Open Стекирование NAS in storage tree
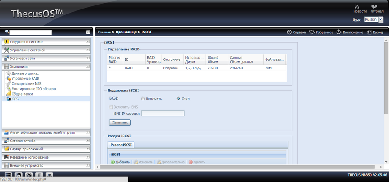Image resolution: width=389 pixels, height=182 pixels. click(x=26, y=84)
